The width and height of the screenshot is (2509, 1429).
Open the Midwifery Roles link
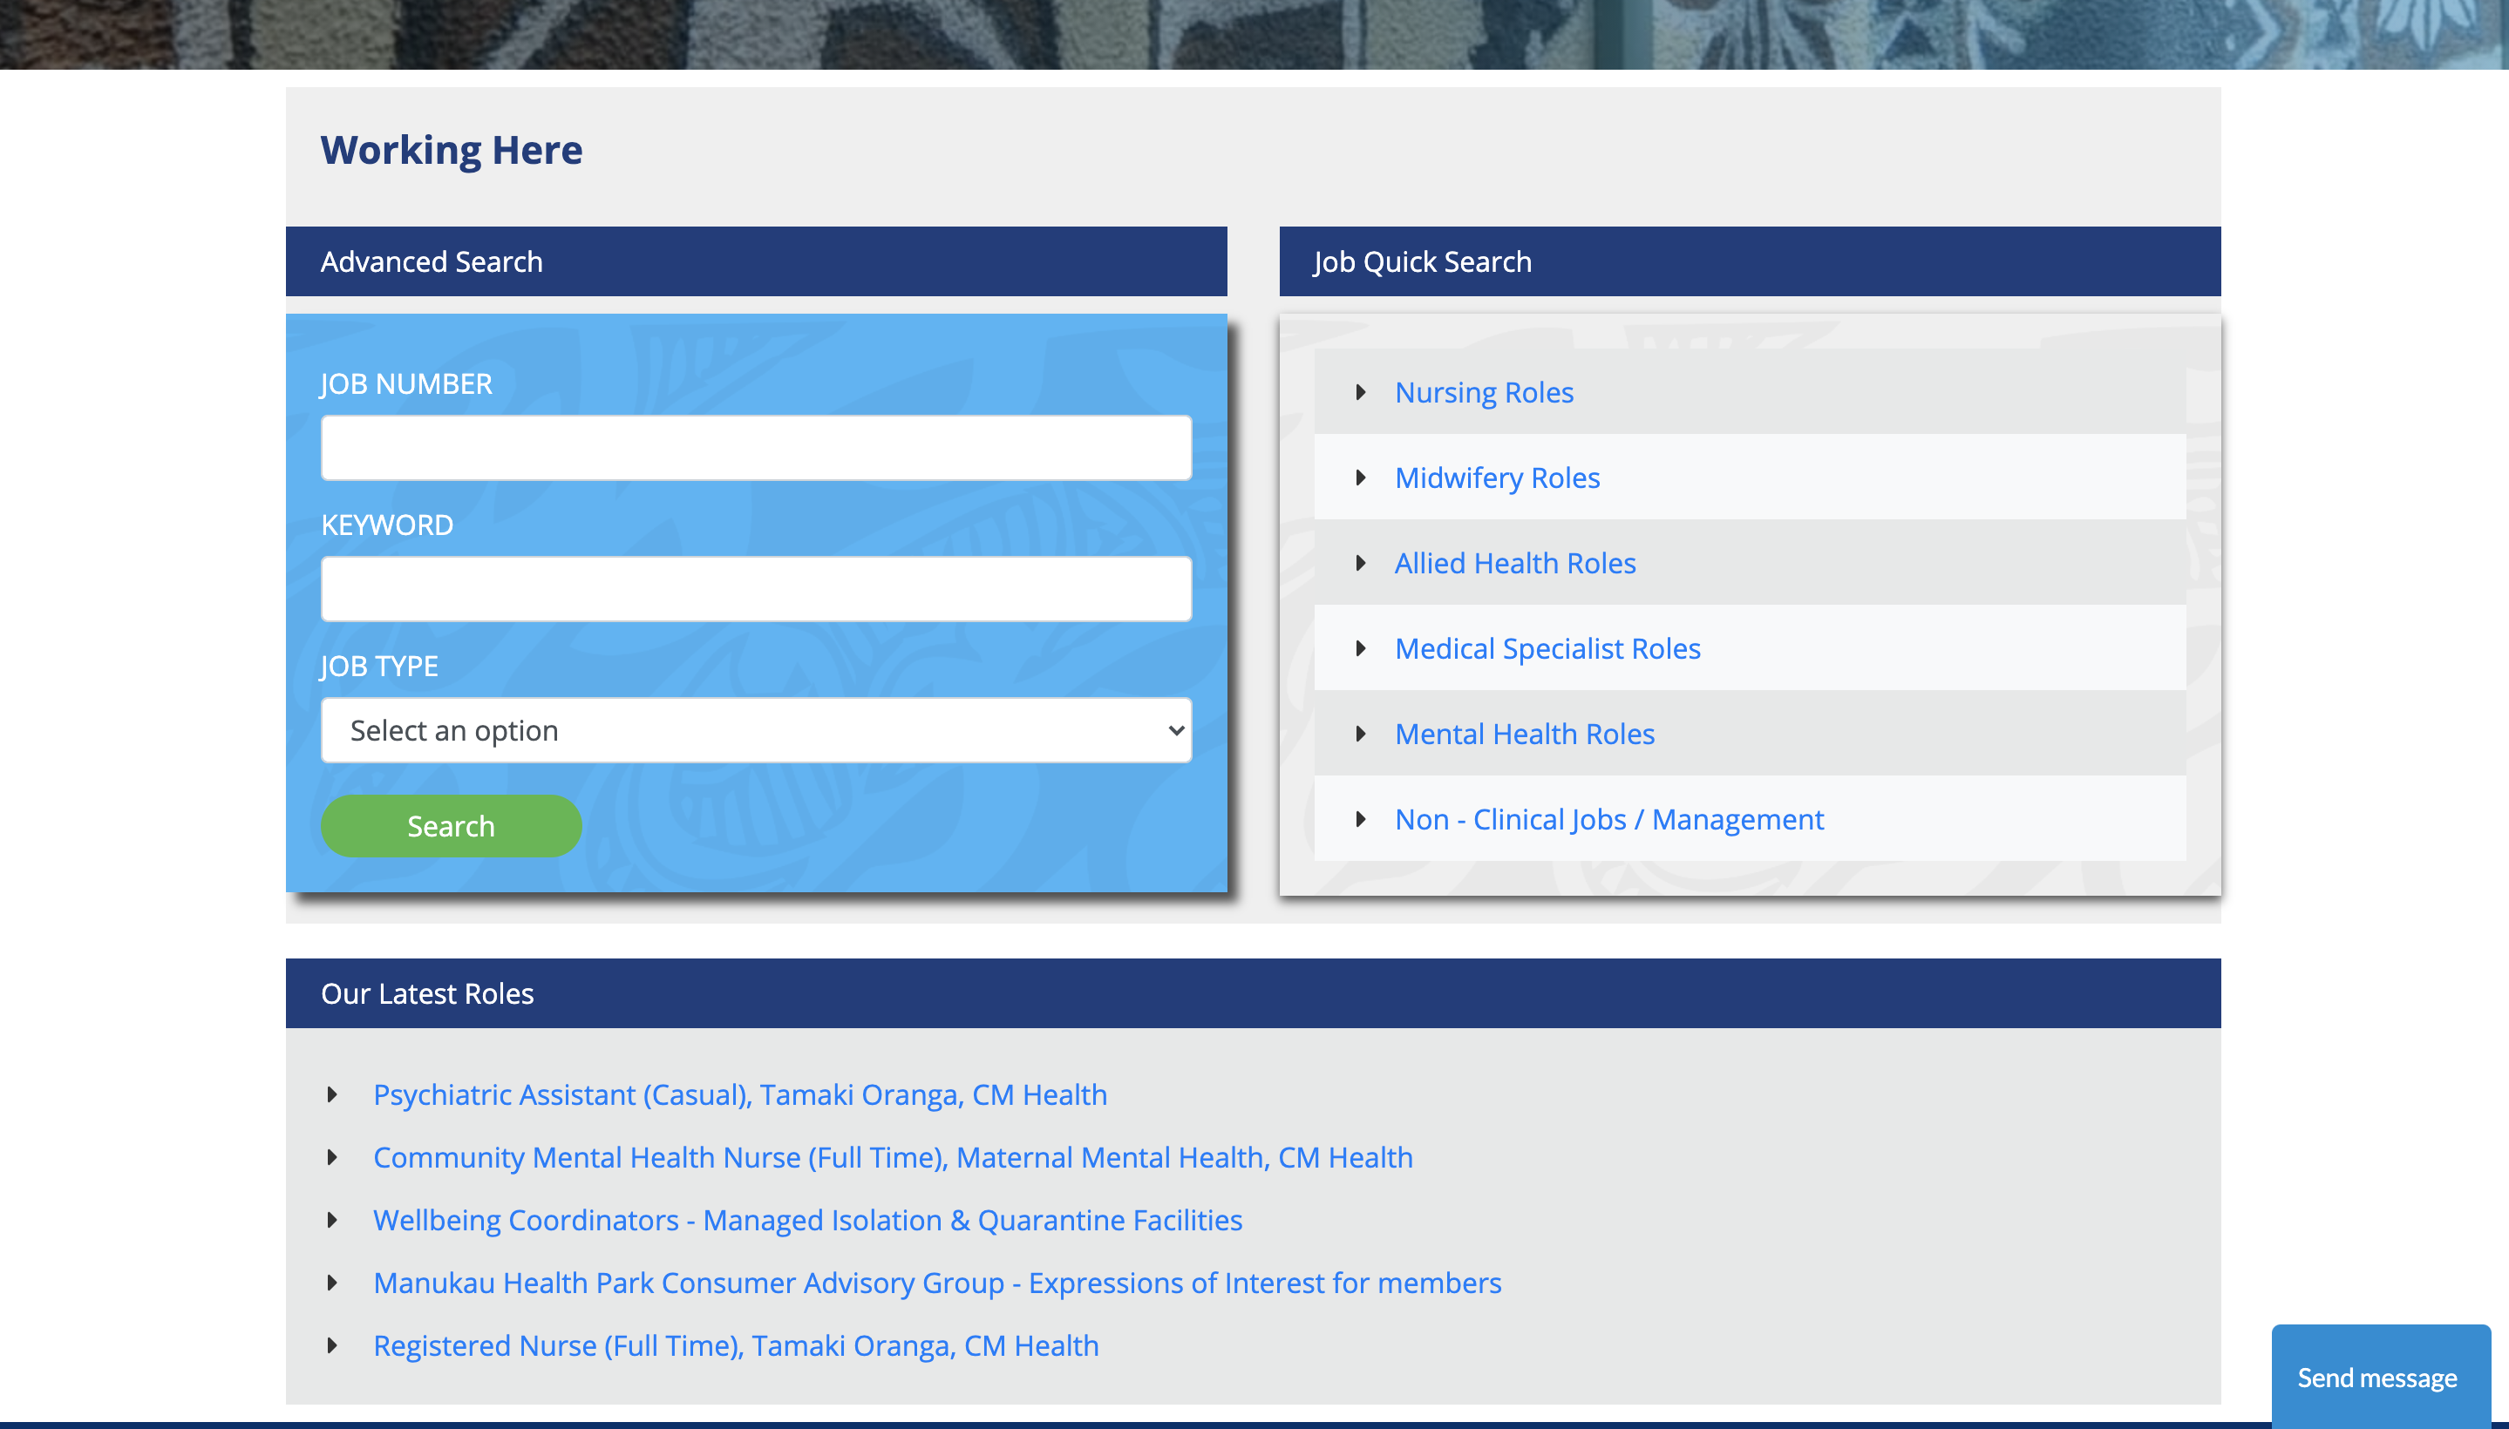click(x=1497, y=478)
